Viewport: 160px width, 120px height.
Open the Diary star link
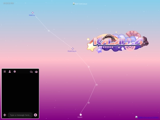point(80,116)
